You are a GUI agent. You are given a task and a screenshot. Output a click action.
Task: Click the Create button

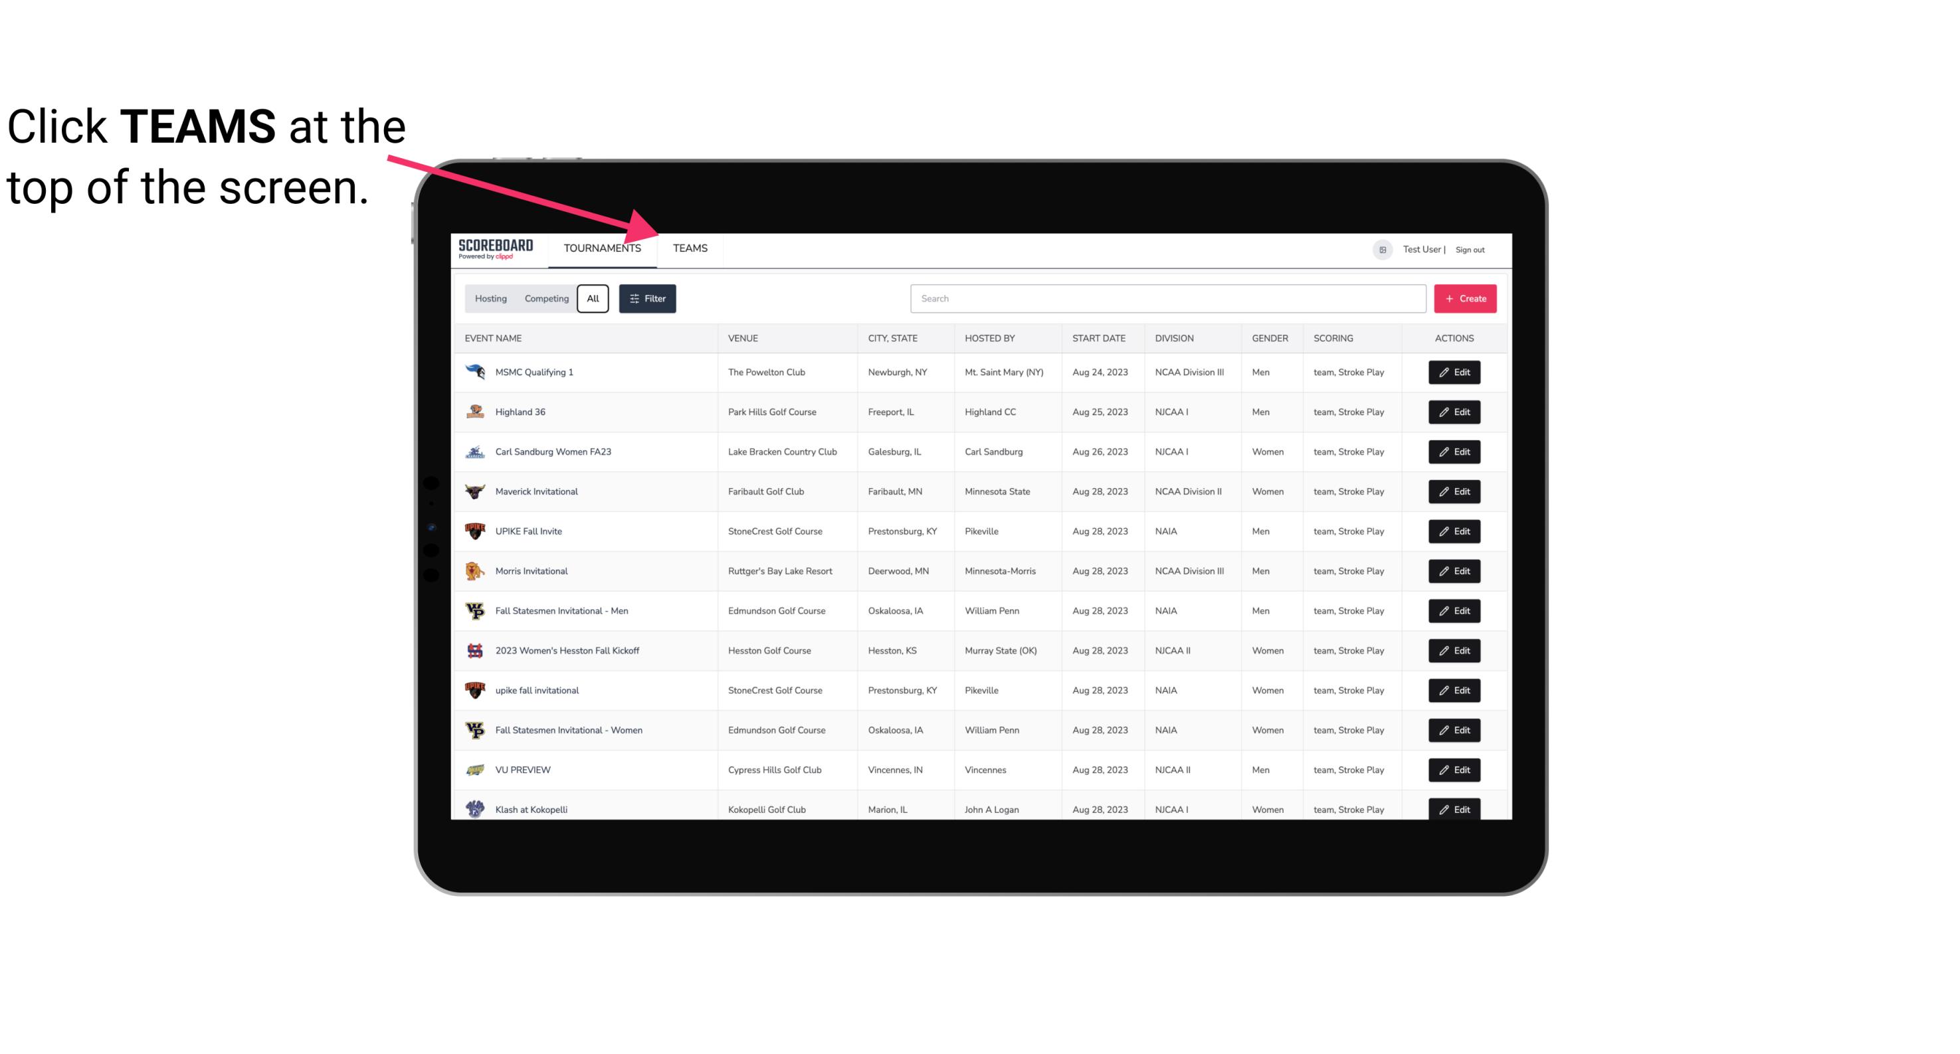[x=1466, y=298]
